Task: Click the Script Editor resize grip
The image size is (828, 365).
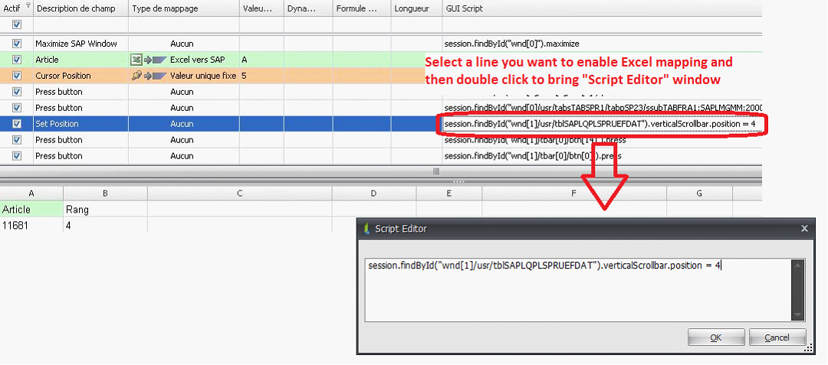Action: (808, 348)
